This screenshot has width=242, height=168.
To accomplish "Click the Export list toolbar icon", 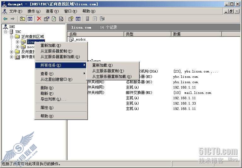I will tap(61, 19).
